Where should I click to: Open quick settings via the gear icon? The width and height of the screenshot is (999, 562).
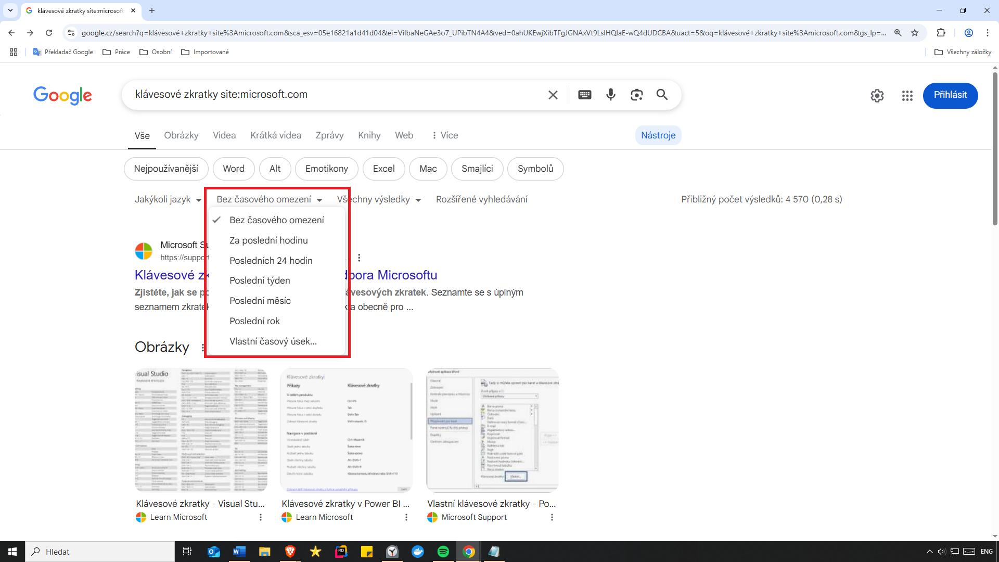[877, 96]
